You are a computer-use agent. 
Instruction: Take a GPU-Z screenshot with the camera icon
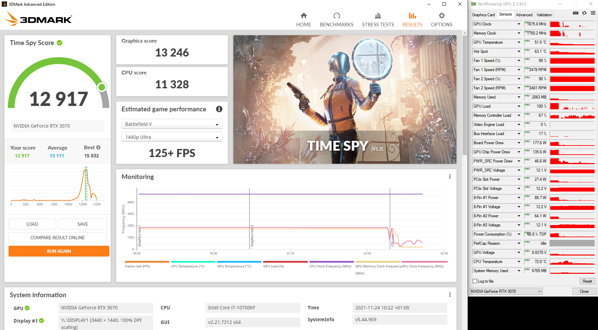575,13
